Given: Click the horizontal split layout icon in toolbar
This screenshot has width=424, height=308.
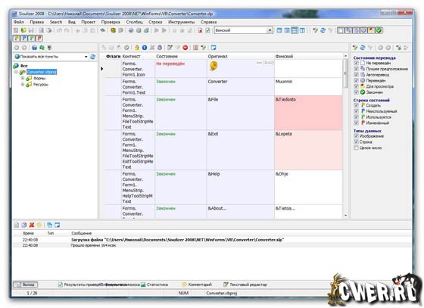Looking at the screenshot, I should tap(295, 30).
